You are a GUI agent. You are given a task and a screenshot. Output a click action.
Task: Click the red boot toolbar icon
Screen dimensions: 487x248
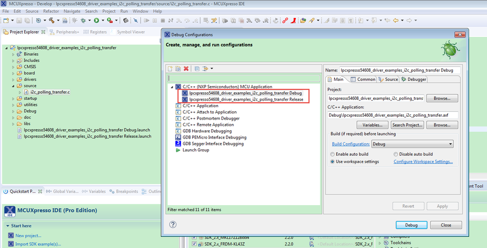(x=293, y=20)
